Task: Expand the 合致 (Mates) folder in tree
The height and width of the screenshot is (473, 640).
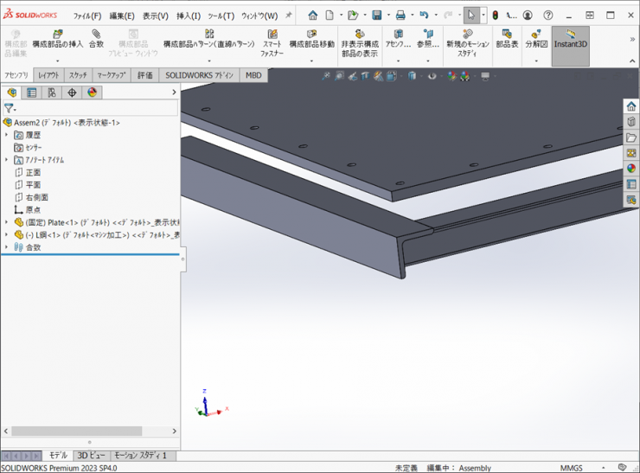Action: pos(7,247)
